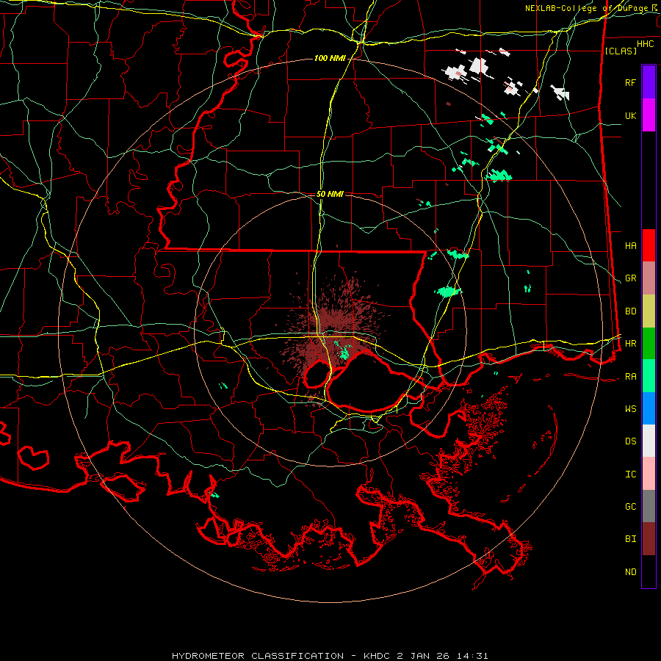Click the GR pinkish legend color
The image size is (661, 661).
tap(649, 278)
